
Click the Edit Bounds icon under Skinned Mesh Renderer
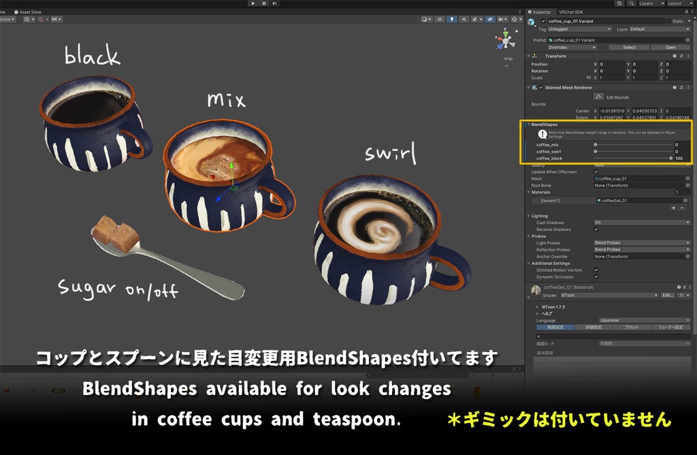(x=599, y=96)
